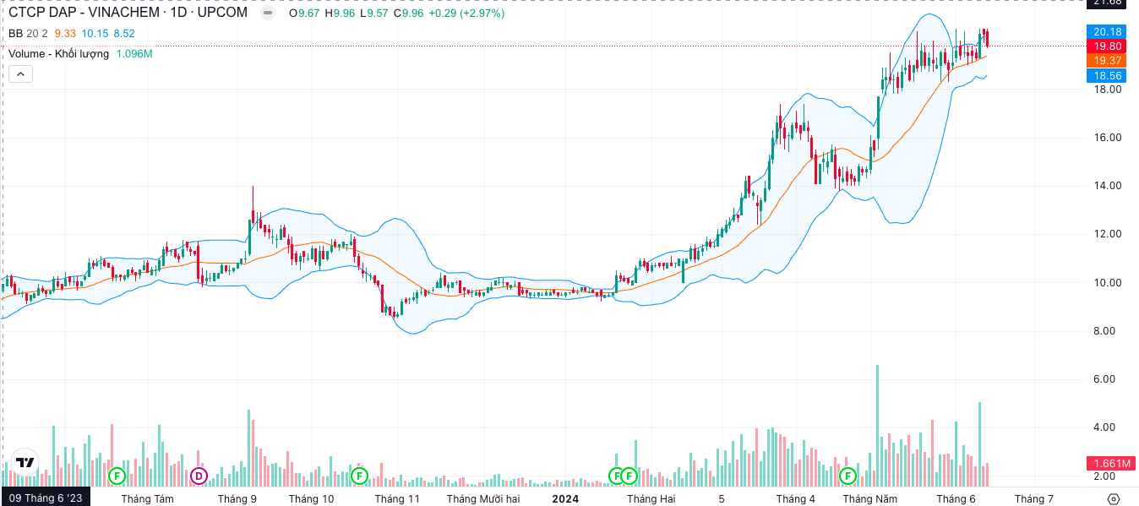Click the blue 18.56 price axis label

coord(1108,75)
